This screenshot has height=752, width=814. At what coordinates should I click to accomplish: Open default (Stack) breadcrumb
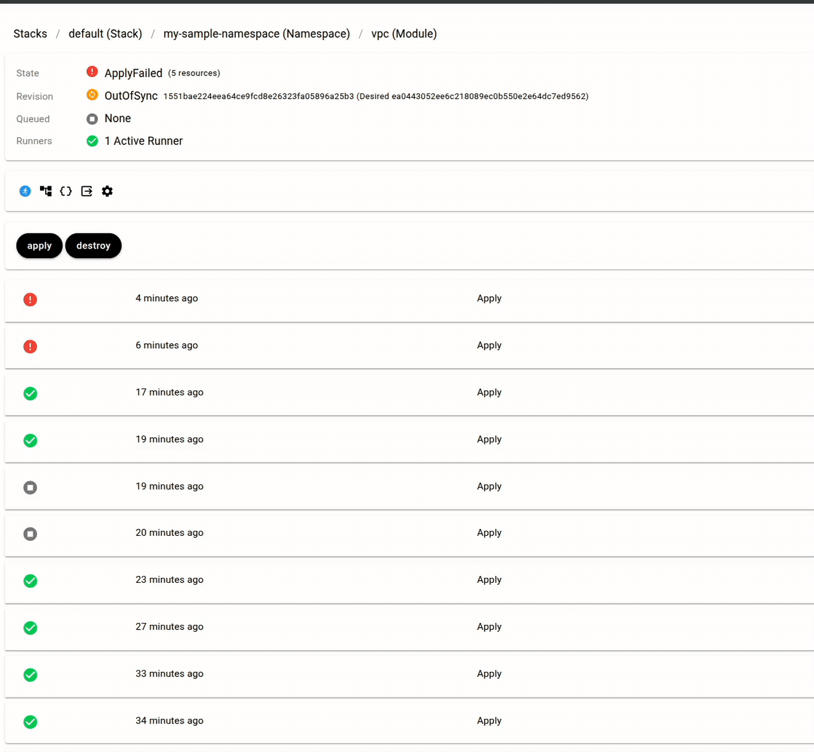[106, 34]
